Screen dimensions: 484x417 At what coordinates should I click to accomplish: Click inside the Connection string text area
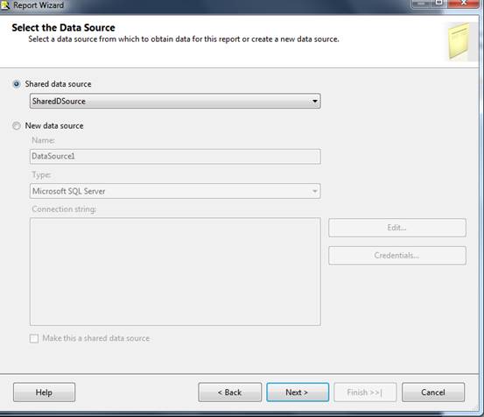coord(175,272)
